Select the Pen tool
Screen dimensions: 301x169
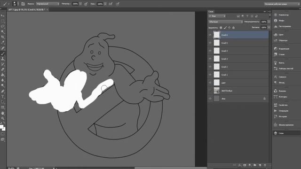[3, 91]
